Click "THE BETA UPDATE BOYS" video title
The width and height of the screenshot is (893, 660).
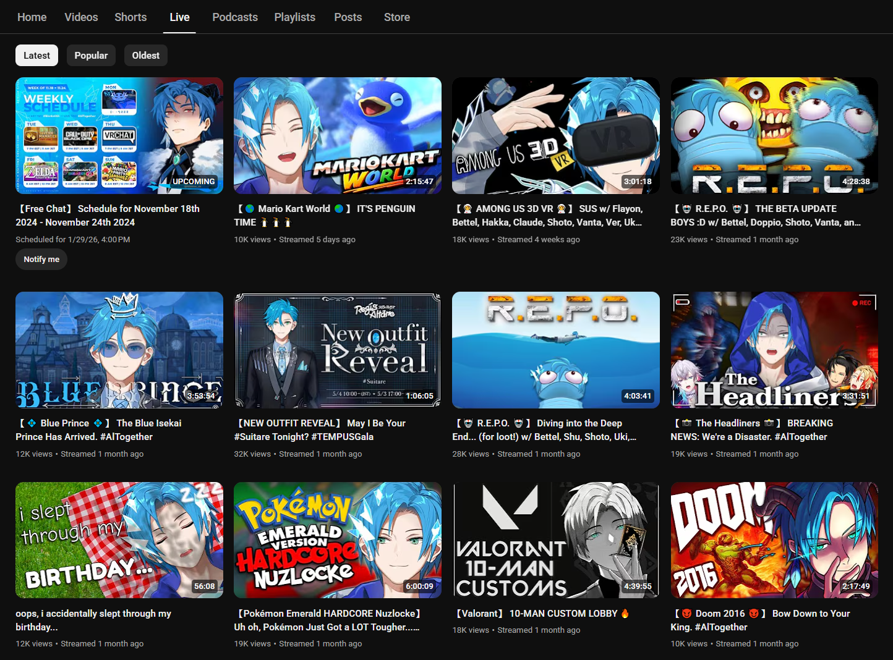click(766, 216)
